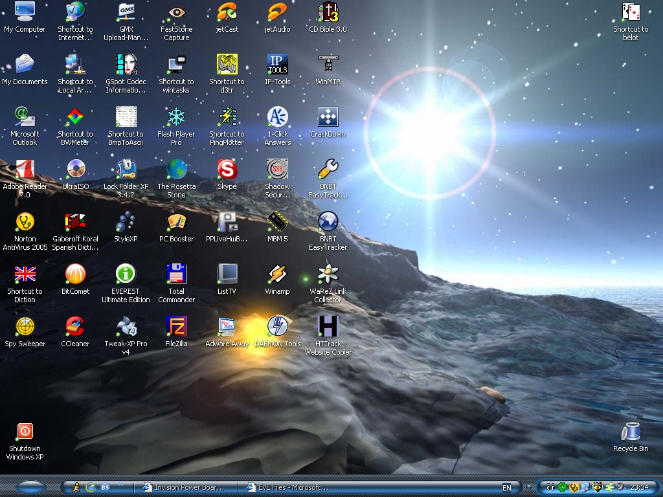Select the Total Commander floppy icon
The image size is (663, 497).
point(176,274)
